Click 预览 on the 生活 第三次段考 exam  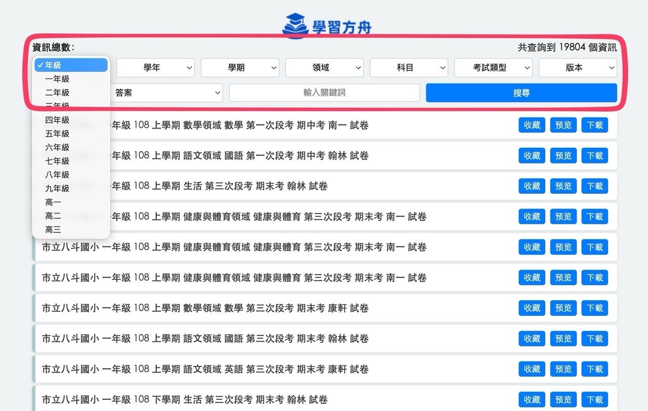coord(563,186)
